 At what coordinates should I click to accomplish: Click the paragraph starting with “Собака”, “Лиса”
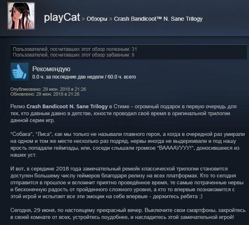pos(128,144)
